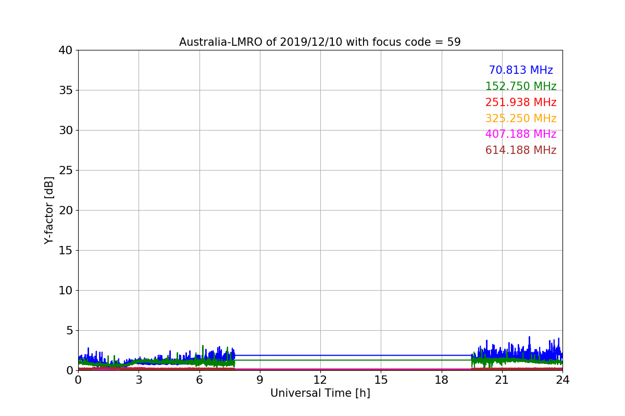This screenshot has height=416, width=625.
Task: Click y-axis tick label 25
Action: (66, 171)
